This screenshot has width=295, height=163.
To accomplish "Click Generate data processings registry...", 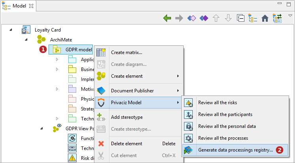I will (235, 150).
